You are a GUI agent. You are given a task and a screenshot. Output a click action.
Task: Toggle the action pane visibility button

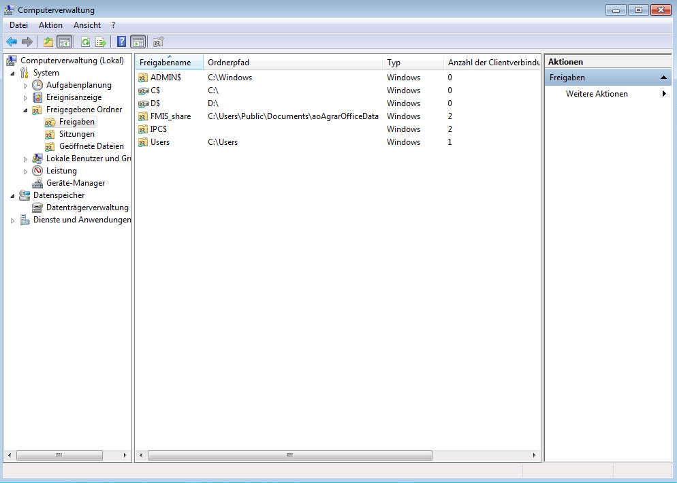(x=138, y=41)
